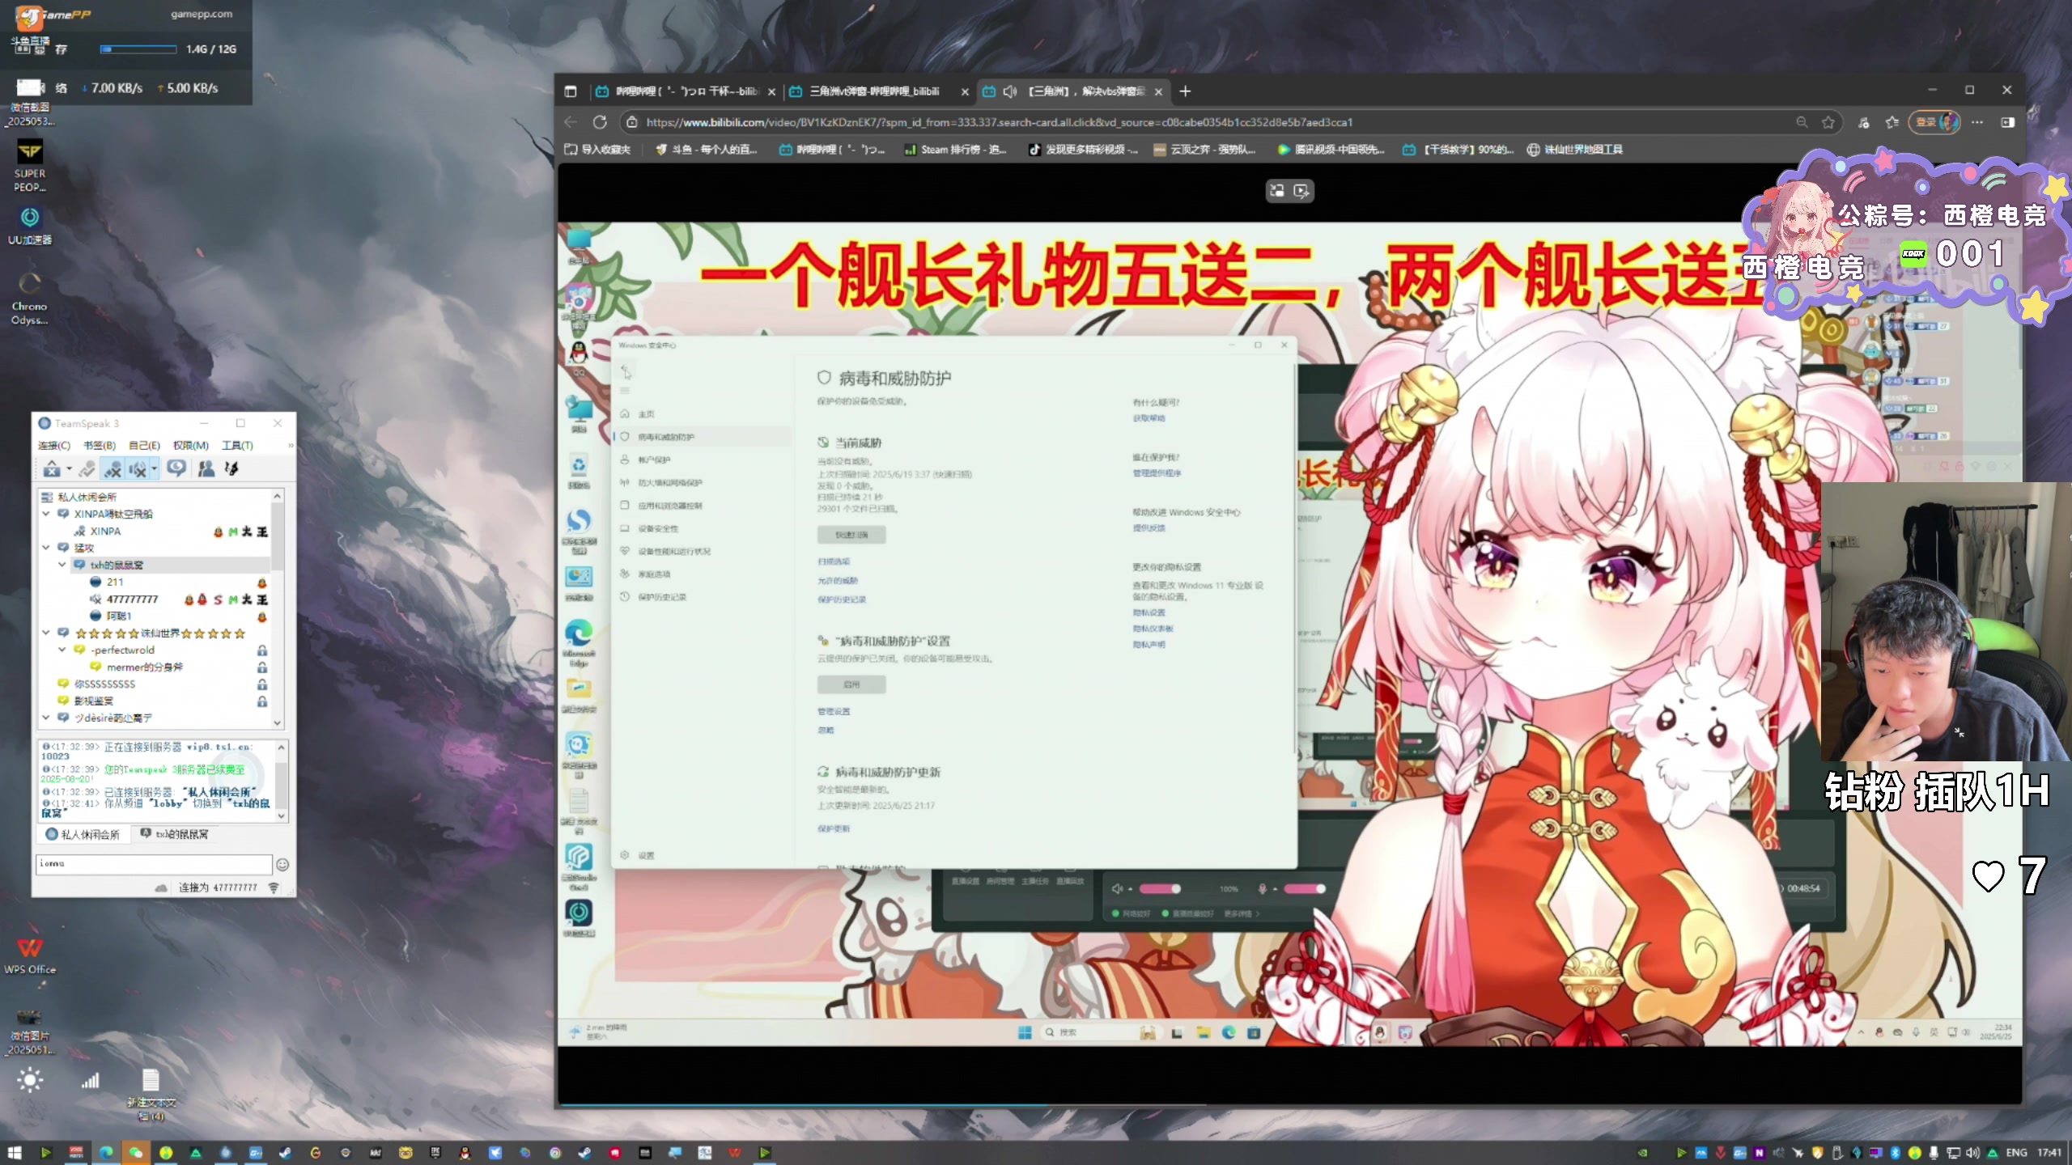2072x1165 pixels.
Task: Open TeamSpeak 权限(M) menu
Action: (191, 445)
